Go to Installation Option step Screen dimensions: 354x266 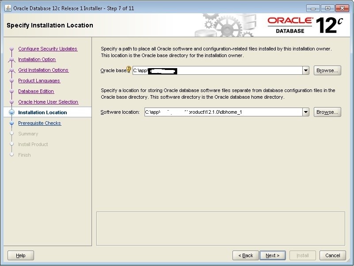(x=37, y=59)
